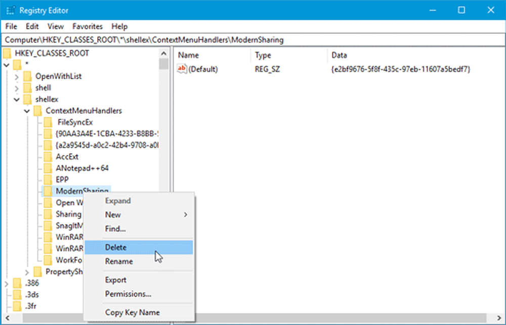506x325 pixels.
Task: Open the File menu
Action: [x=11, y=26]
